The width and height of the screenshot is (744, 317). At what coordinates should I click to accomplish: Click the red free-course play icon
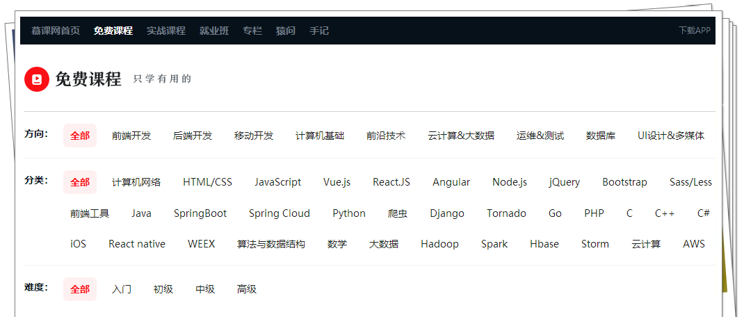[x=37, y=79]
